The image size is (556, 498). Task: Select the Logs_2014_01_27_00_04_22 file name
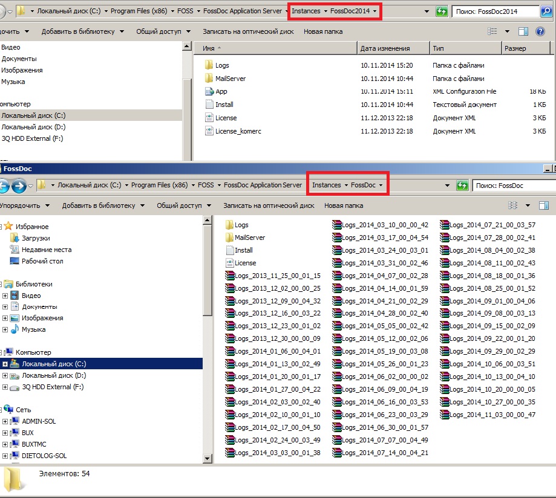click(278, 389)
